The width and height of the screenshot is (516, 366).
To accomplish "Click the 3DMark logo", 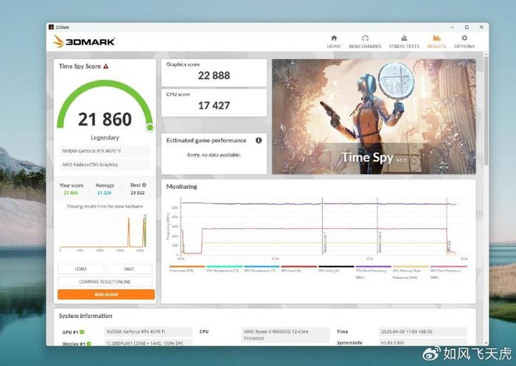I will click(84, 41).
